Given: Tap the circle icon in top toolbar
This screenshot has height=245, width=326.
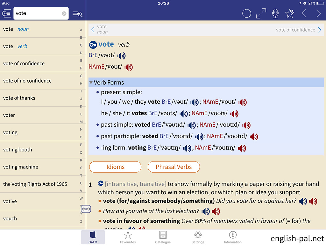Looking at the screenshot, I should click(247, 13).
